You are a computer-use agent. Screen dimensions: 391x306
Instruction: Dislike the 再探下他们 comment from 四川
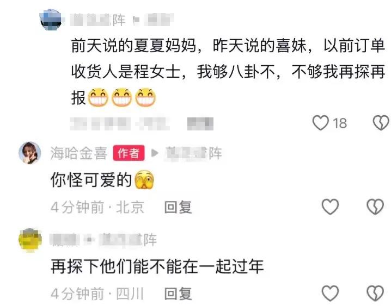(x=375, y=293)
